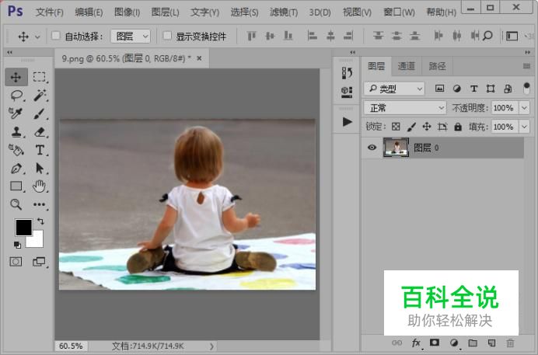Select the Hand tool

(40, 186)
